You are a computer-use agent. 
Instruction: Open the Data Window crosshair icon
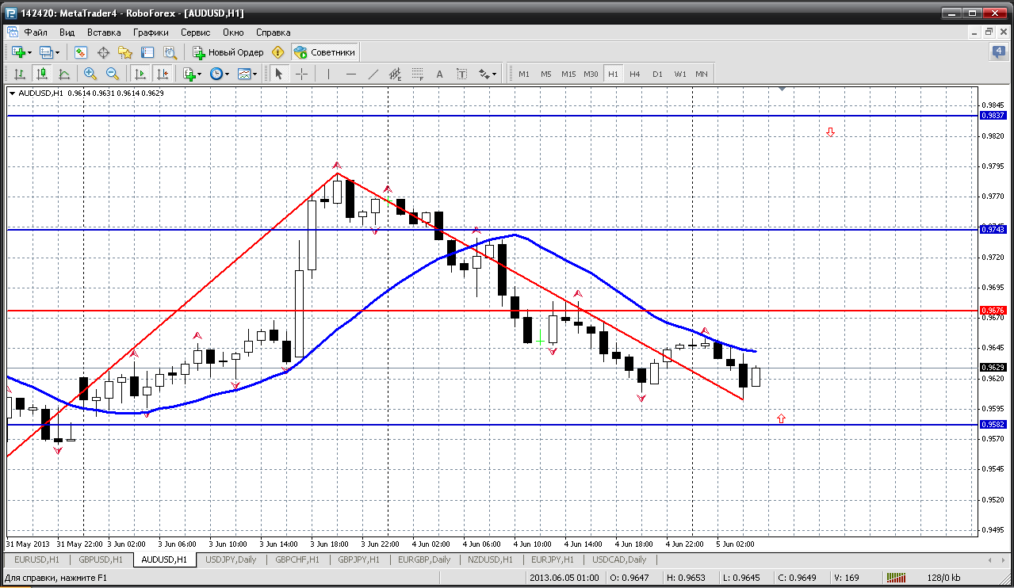point(103,52)
